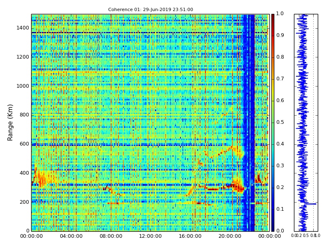328x246 pixels.
Task: Click the '1200' range tick label
Action: pyautogui.click(x=23, y=57)
